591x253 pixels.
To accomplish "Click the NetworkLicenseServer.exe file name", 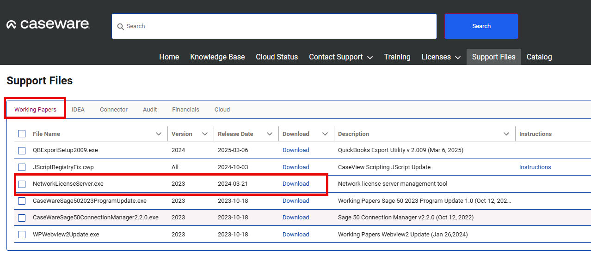I will point(68,184).
